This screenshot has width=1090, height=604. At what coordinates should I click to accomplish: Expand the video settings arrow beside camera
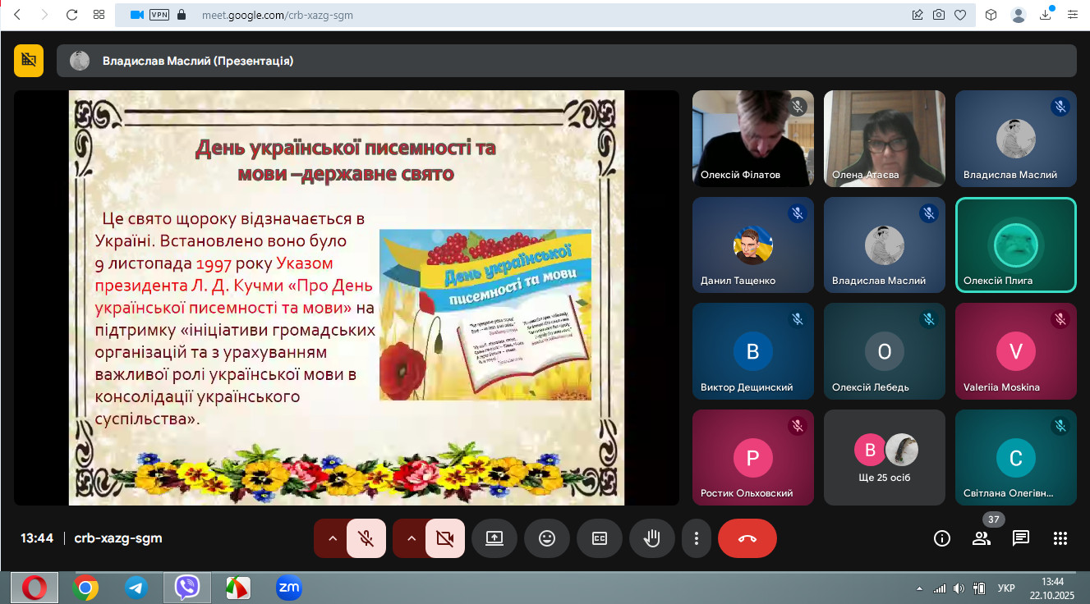tap(412, 538)
